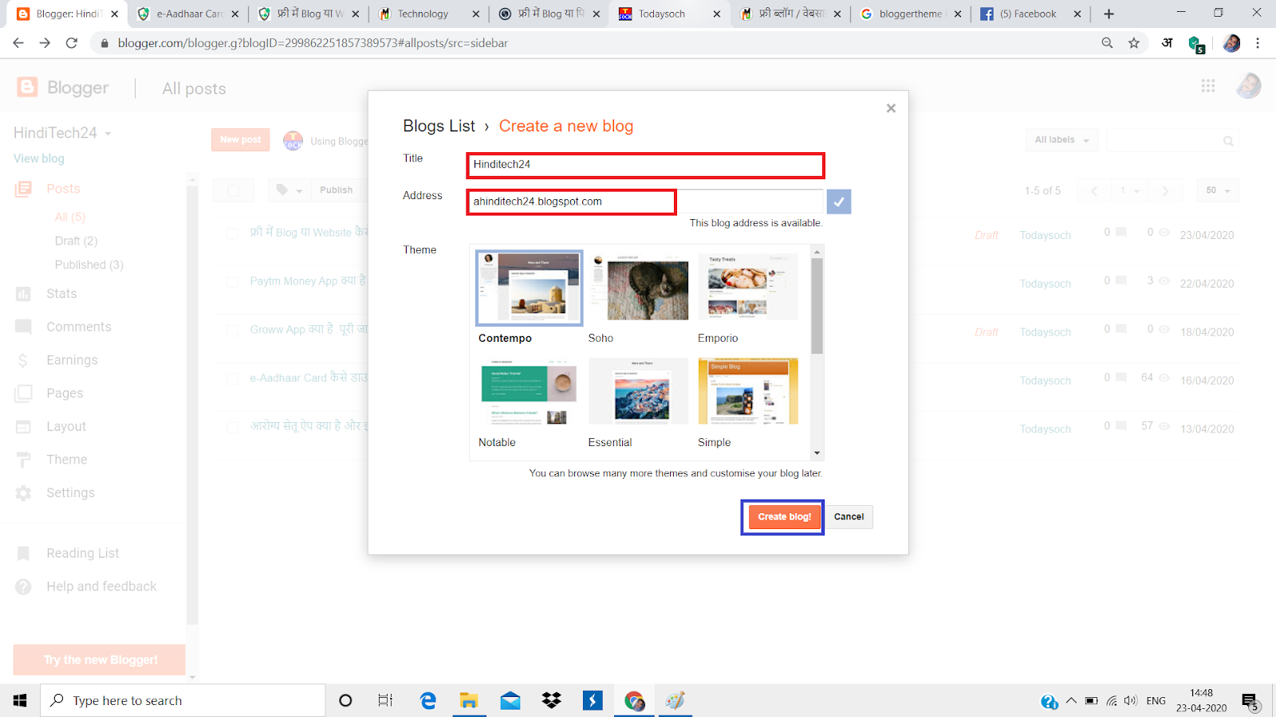
Task: Open Pages in the sidebar
Action: 65,394
